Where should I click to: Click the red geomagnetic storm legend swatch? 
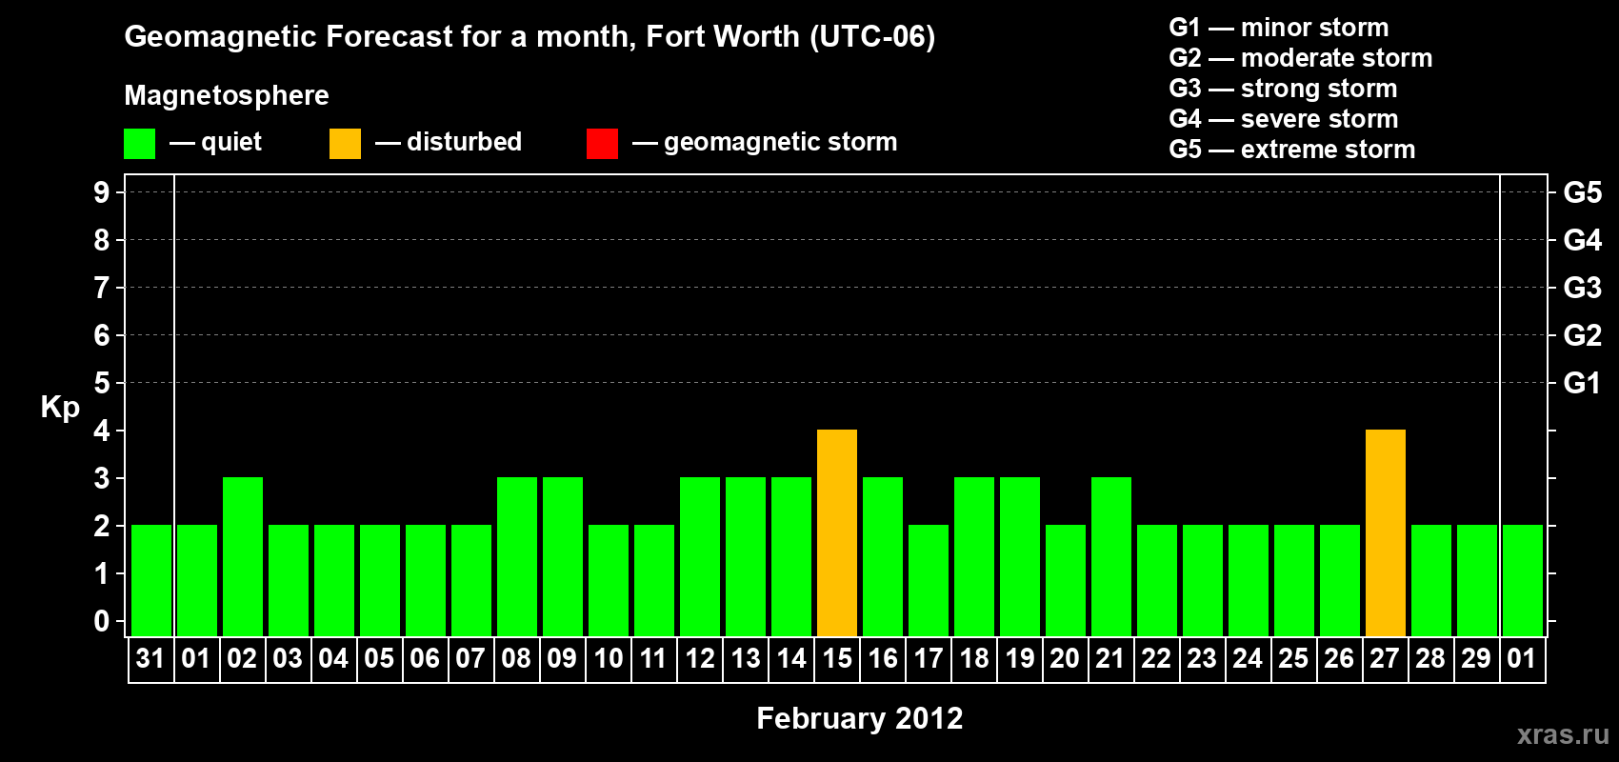[x=602, y=144]
